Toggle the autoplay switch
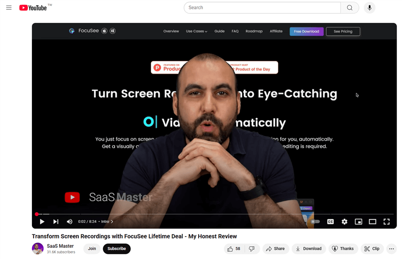This screenshot has width=402, height=259. click(x=315, y=221)
